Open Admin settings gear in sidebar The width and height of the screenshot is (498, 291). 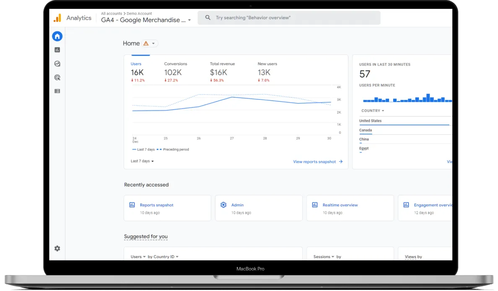pyautogui.click(x=57, y=248)
